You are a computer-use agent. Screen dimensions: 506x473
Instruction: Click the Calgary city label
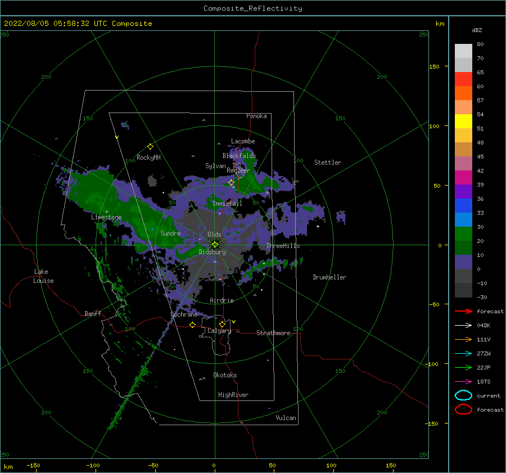coord(219,331)
